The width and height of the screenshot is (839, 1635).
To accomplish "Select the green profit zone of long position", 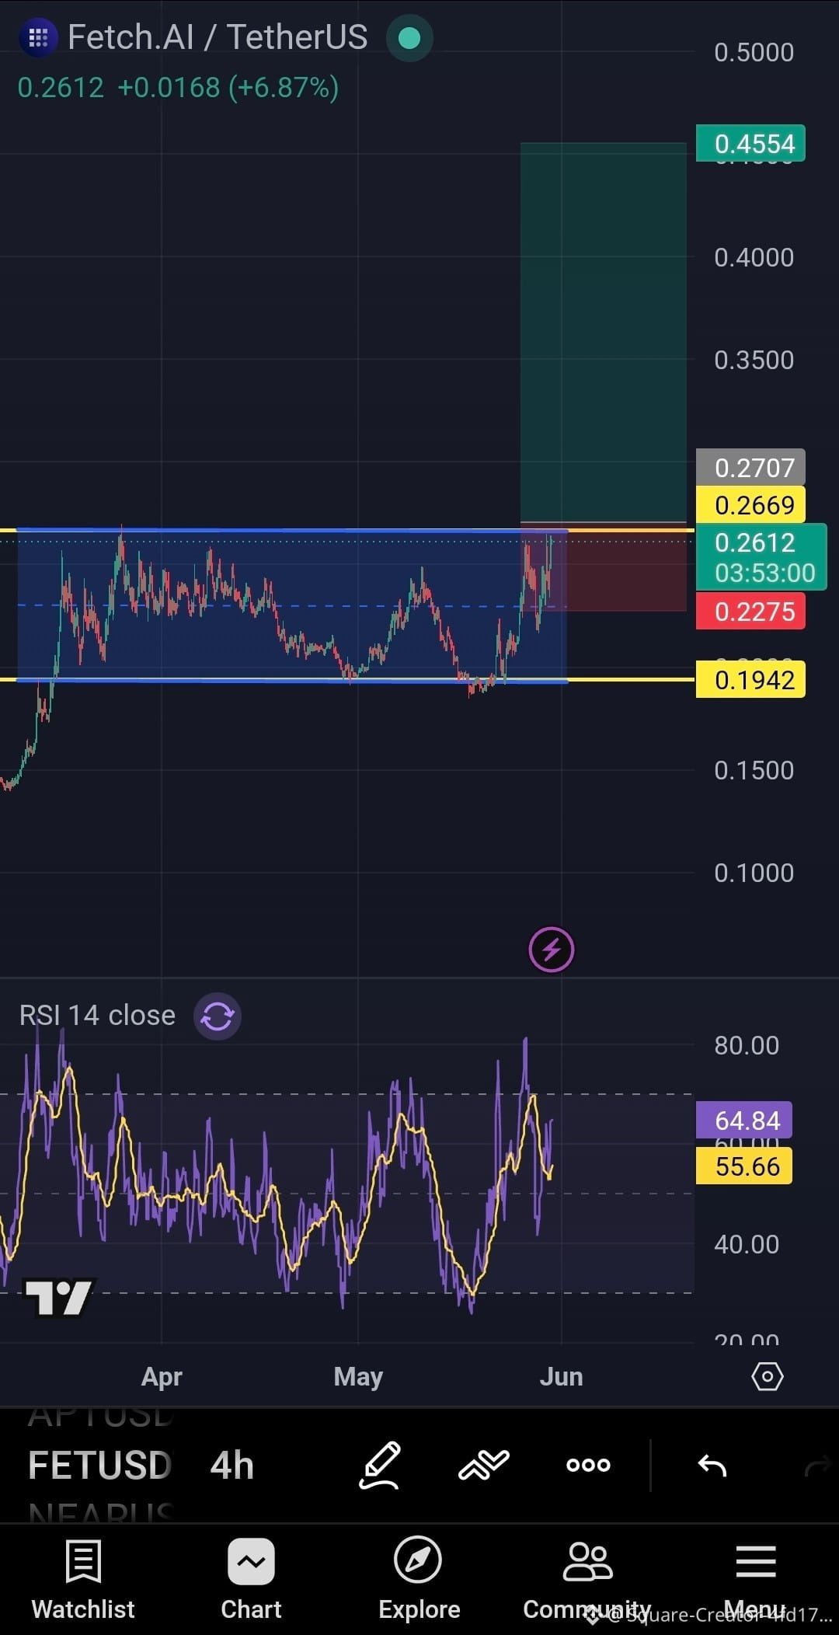I will point(604,332).
